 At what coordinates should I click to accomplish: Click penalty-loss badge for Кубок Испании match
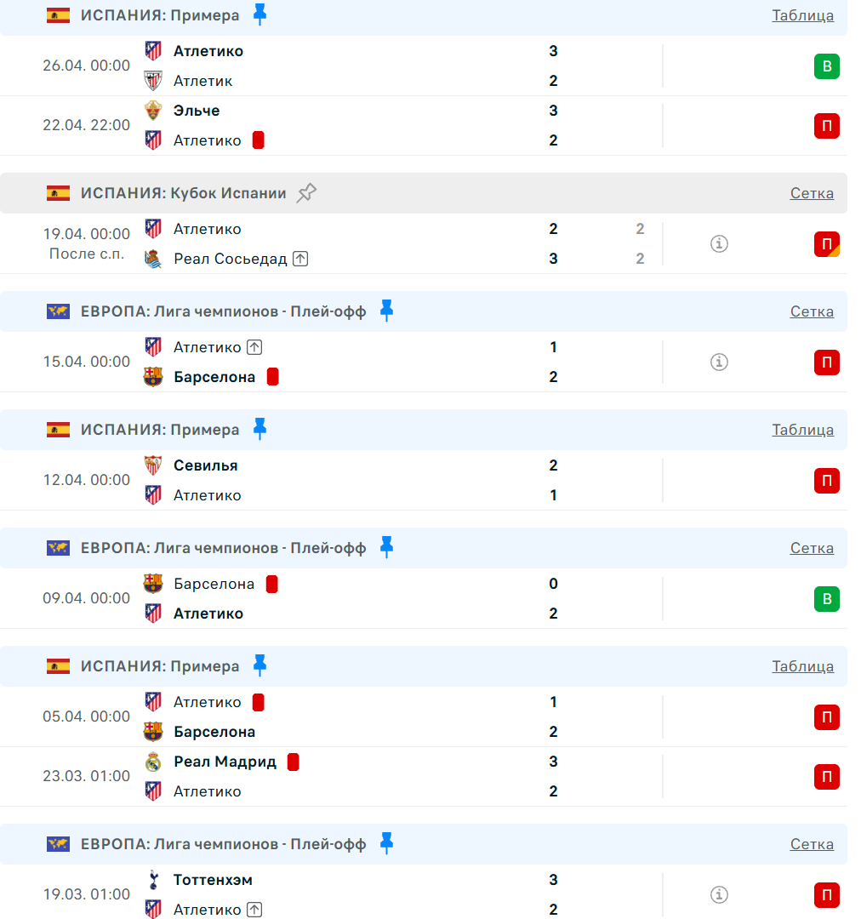(826, 244)
